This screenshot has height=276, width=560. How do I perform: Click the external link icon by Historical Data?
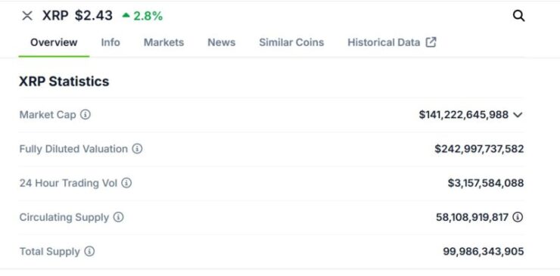coord(431,42)
